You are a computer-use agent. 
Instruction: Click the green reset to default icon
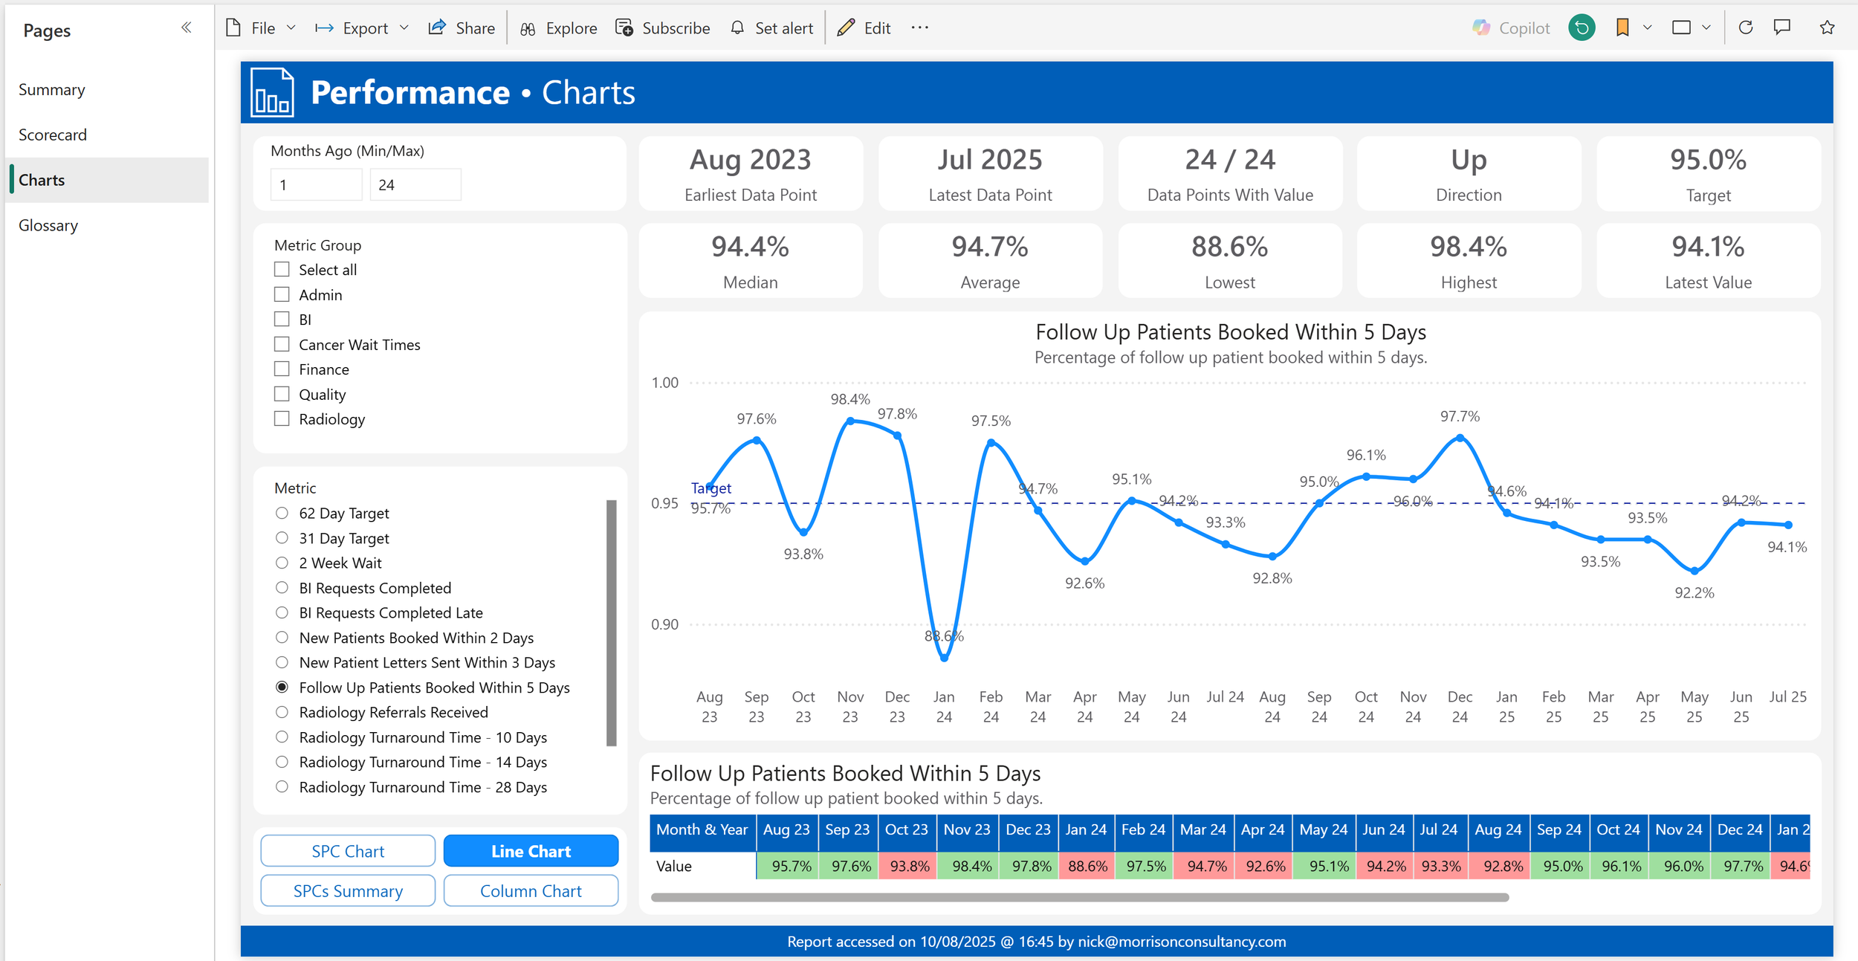click(1582, 28)
